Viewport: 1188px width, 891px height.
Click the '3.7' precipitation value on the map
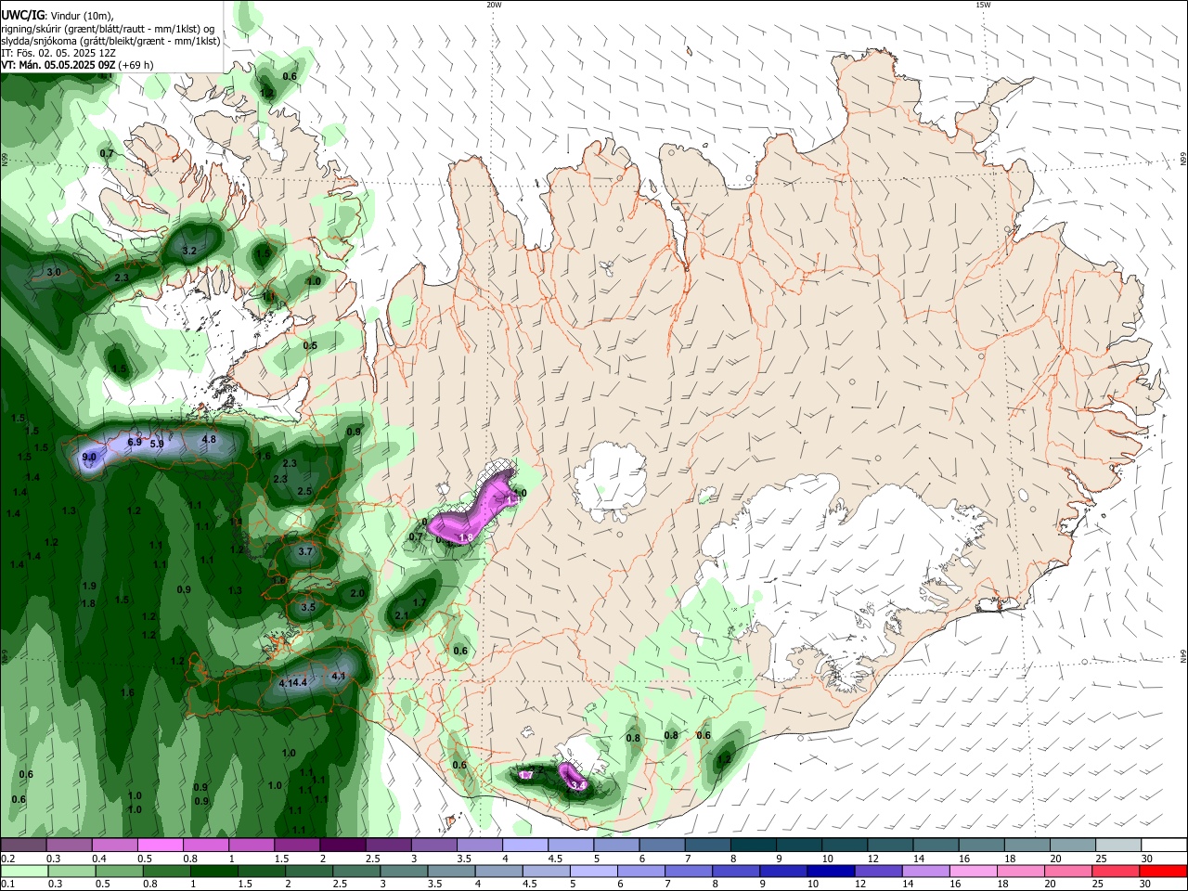(305, 552)
